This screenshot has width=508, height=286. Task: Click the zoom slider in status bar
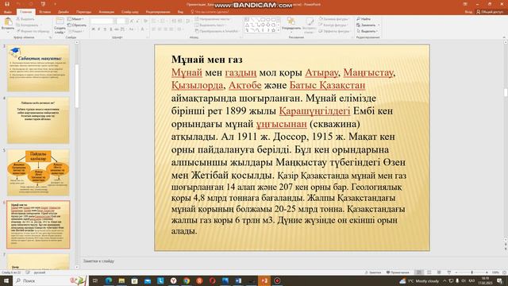471,272
